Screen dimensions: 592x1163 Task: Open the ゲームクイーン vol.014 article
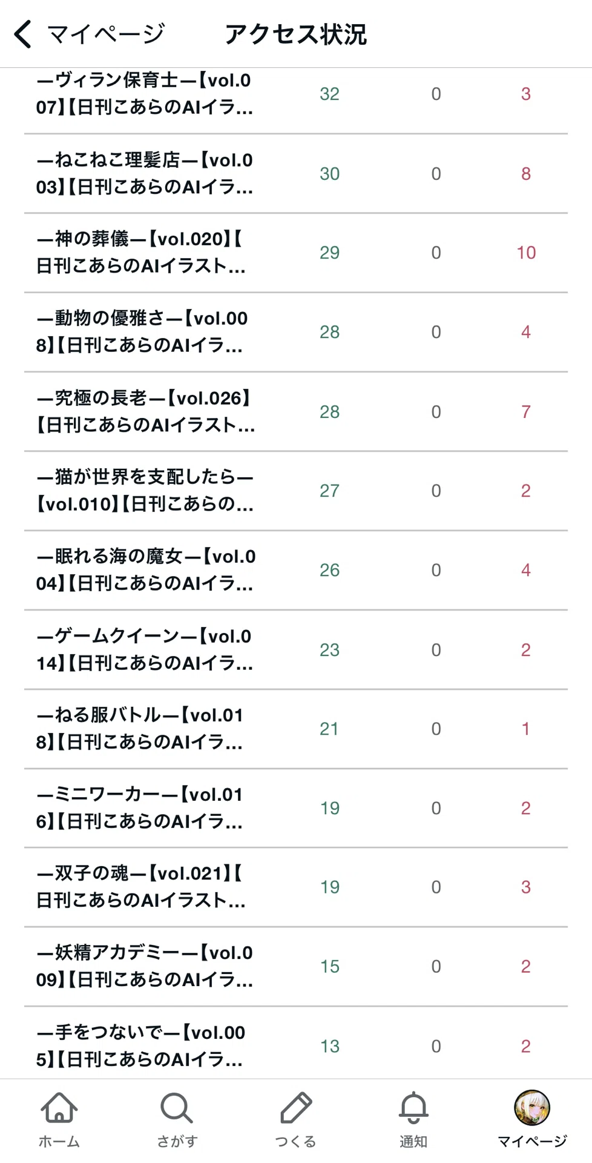[x=296, y=650]
